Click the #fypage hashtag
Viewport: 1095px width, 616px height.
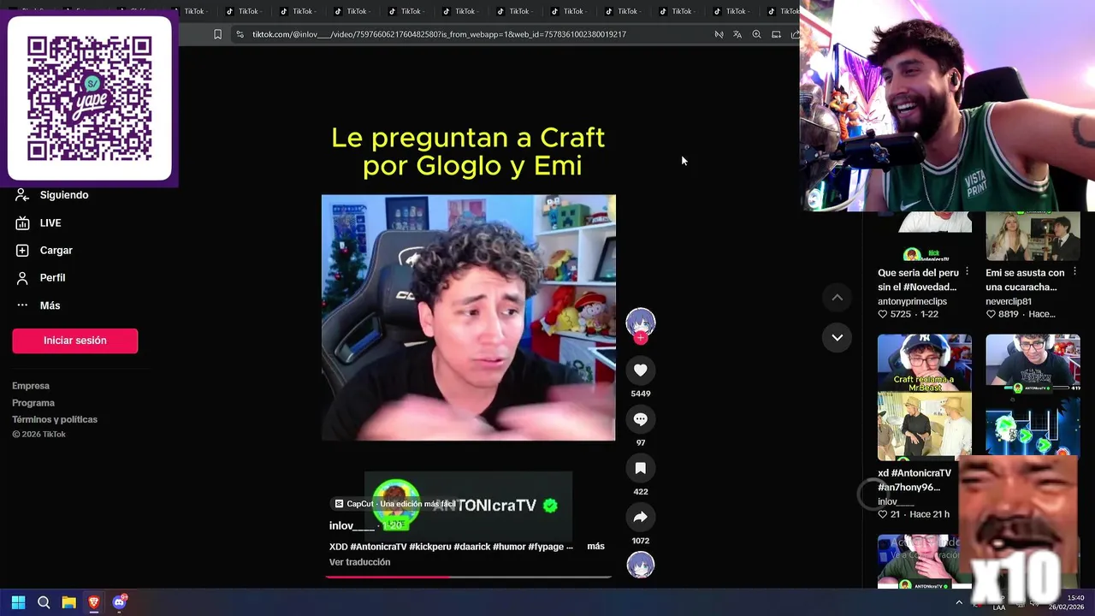[x=546, y=546]
